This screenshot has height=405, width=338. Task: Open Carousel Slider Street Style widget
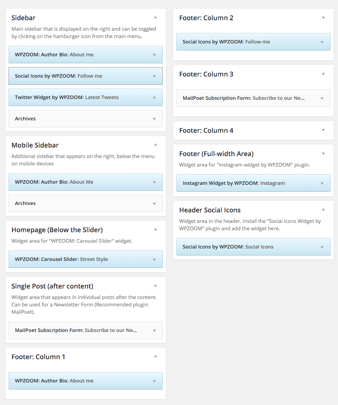(86, 259)
